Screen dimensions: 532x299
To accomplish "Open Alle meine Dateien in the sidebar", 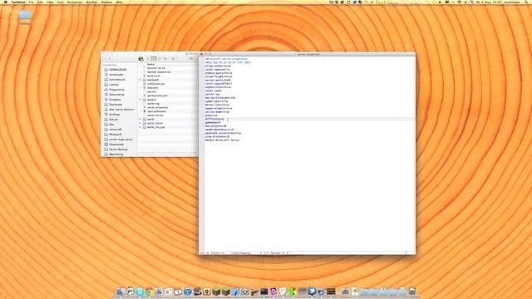I will pos(121,110).
